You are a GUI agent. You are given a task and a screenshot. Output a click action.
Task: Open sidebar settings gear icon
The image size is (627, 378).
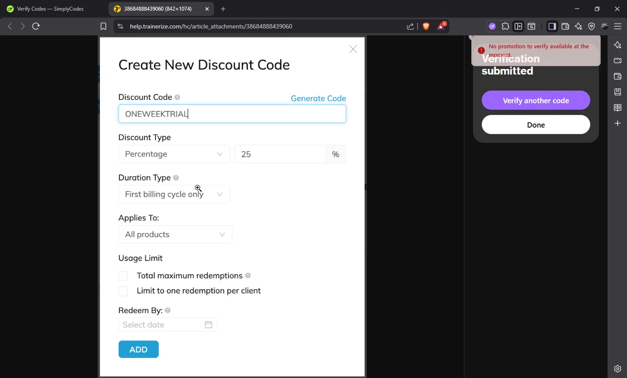click(617, 369)
